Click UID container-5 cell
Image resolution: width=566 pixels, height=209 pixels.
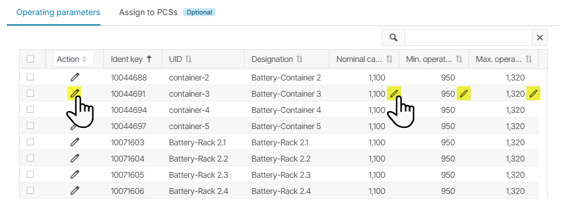(x=189, y=126)
